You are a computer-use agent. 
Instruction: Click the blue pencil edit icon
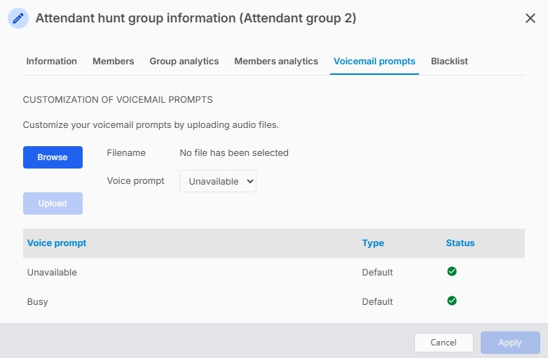coord(18,18)
